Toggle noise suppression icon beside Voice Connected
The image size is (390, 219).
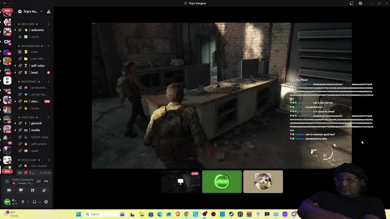point(39,181)
